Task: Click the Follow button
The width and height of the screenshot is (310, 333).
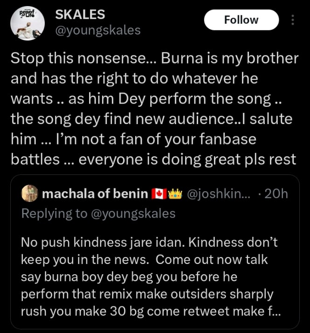Action: [x=241, y=20]
